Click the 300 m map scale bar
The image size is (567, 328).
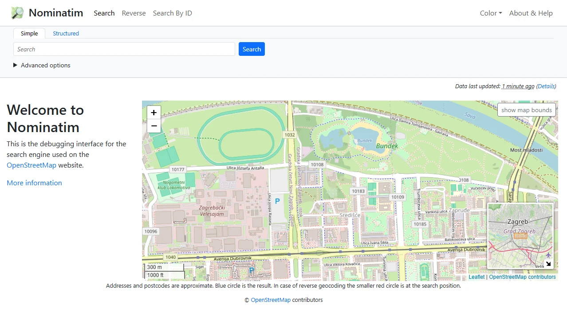click(x=164, y=267)
